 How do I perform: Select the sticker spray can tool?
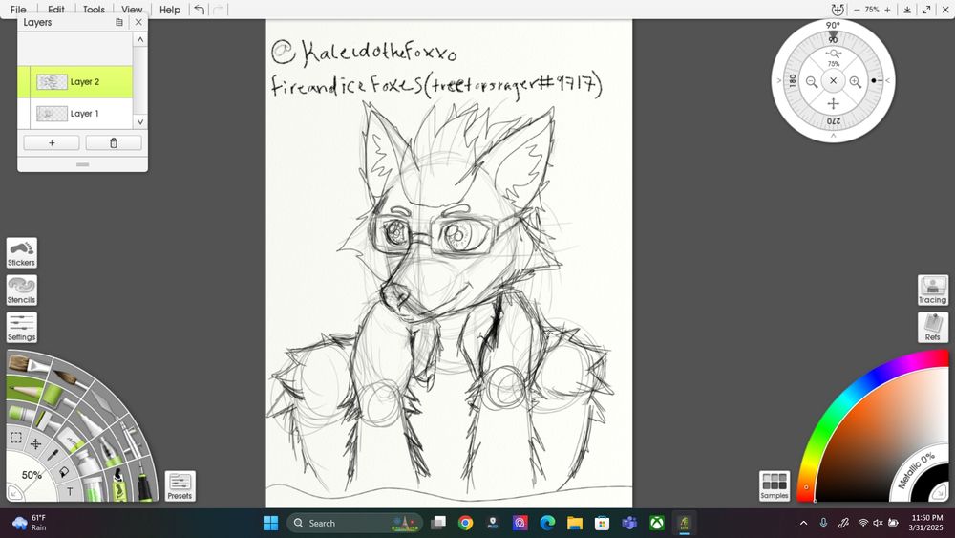pyautogui.click(x=119, y=484)
